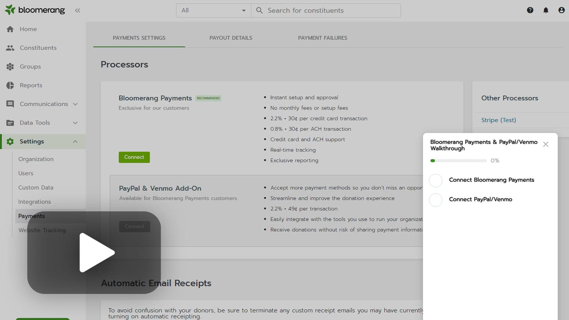Open the user account profile icon

click(x=561, y=10)
